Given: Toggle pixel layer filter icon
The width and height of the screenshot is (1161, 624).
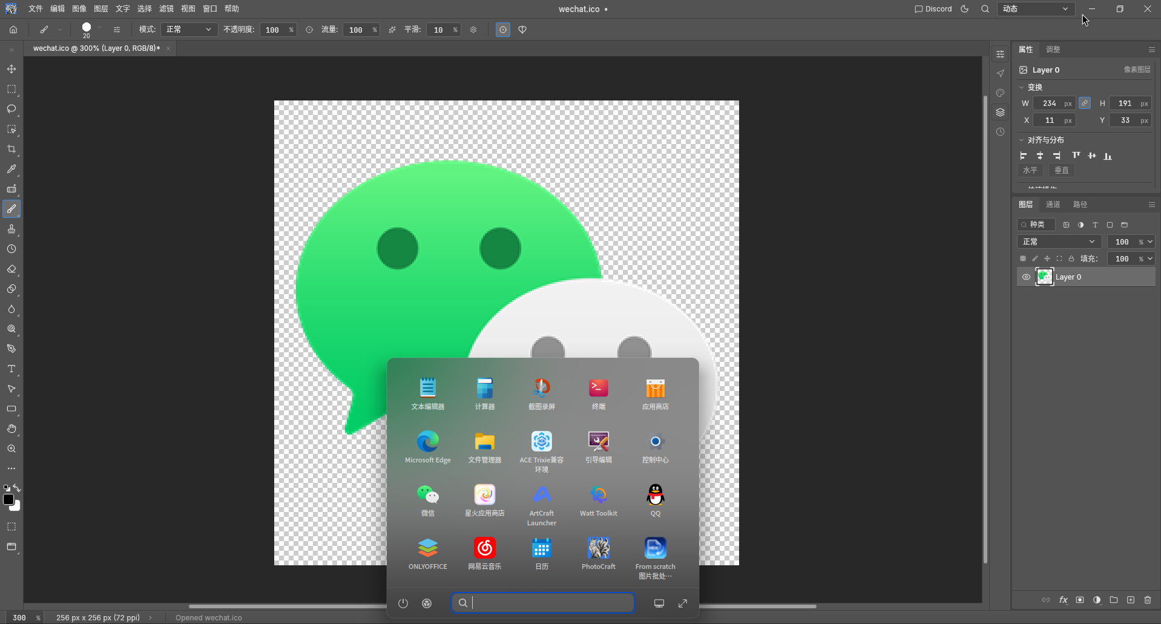Looking at the screenshot, I should click(x=1066, y=225).
